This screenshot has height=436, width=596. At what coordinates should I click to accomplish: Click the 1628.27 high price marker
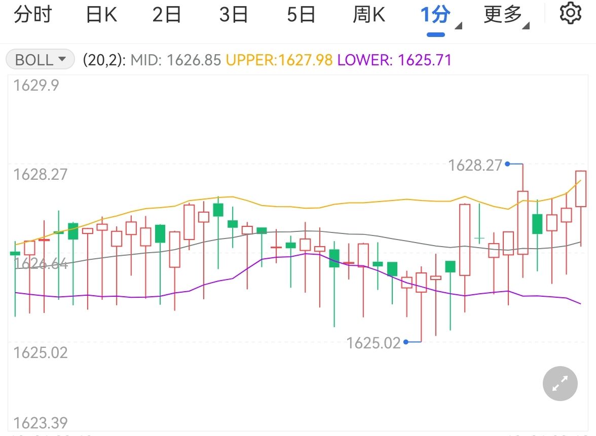(475, 165)
